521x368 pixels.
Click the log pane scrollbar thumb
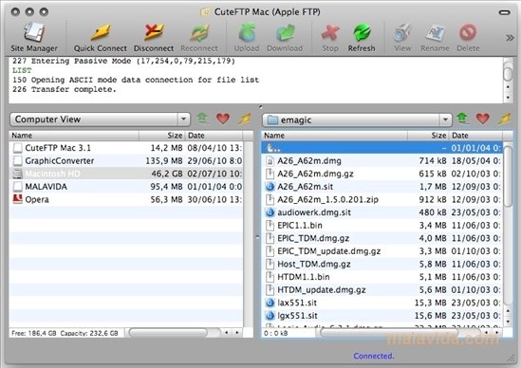508,73
